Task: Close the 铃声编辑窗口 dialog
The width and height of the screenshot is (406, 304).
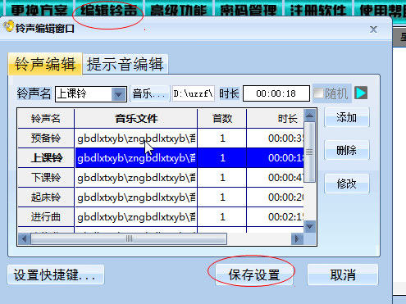Action: pos(373,29)
